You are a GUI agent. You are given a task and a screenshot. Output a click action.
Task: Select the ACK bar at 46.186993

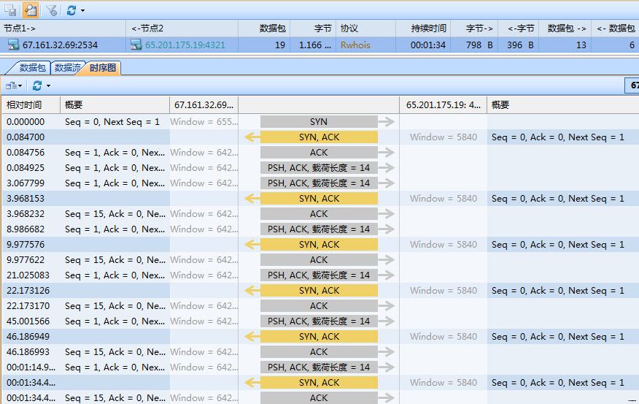pyautogui.click(x=319, y=352)
